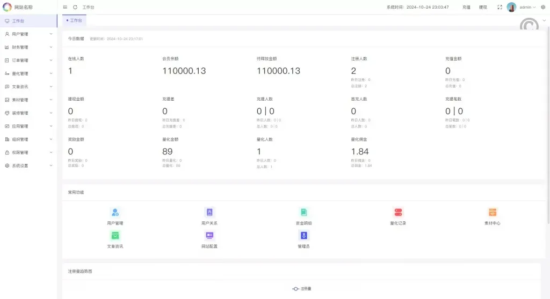Click the 充值 button in the header

point(466,8)
